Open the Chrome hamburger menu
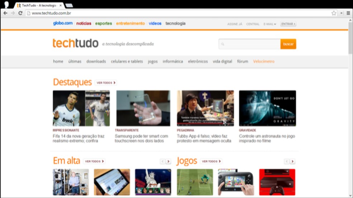Screen dimensions: 353x198 (x=348, y=13)
